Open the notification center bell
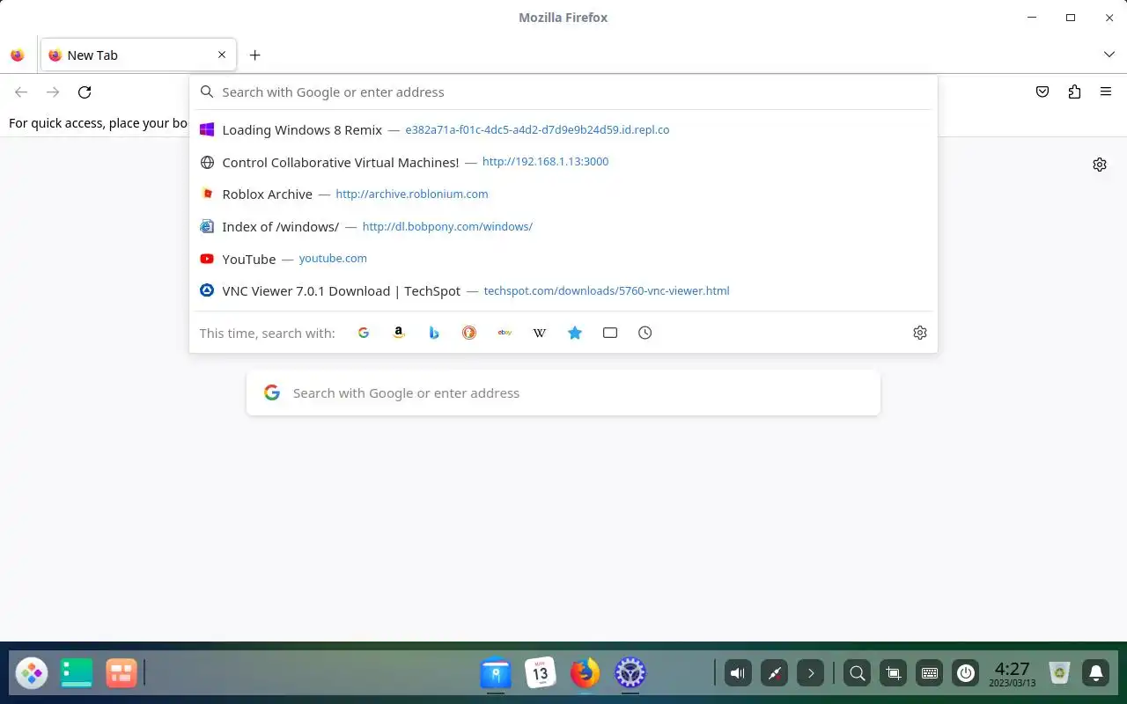Image resolution: width=1127 pixels, height=704 pixels. [1096, 674]
